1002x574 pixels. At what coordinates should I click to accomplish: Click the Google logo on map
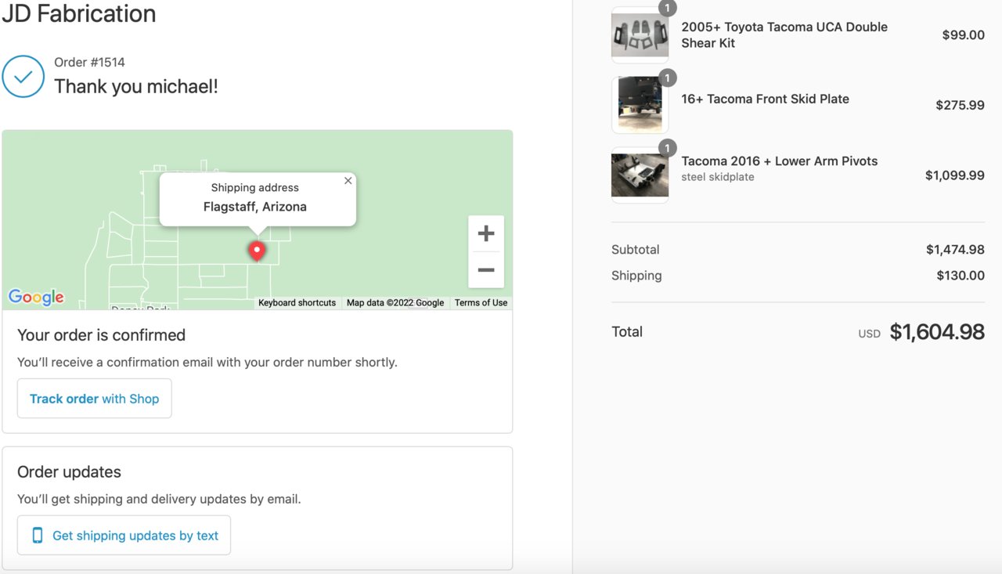coord(36,297)
